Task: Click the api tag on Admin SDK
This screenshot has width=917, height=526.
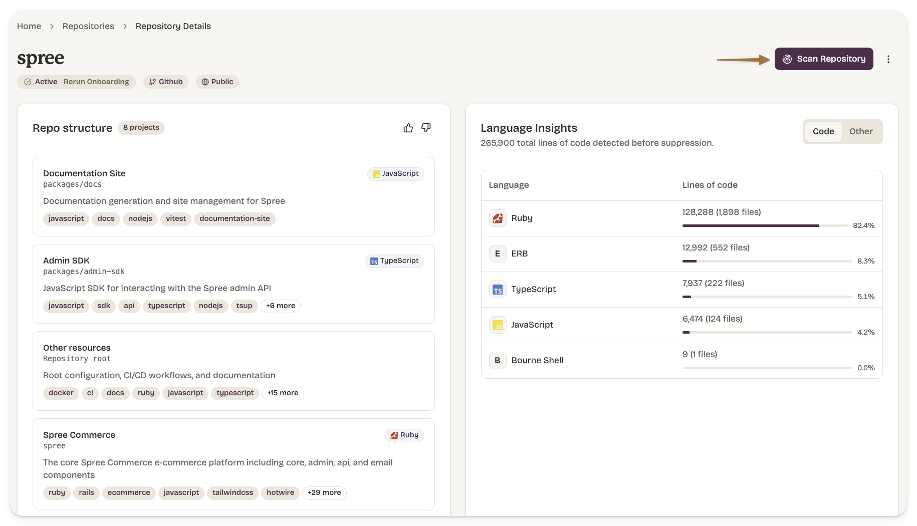Action: (129, 306)
